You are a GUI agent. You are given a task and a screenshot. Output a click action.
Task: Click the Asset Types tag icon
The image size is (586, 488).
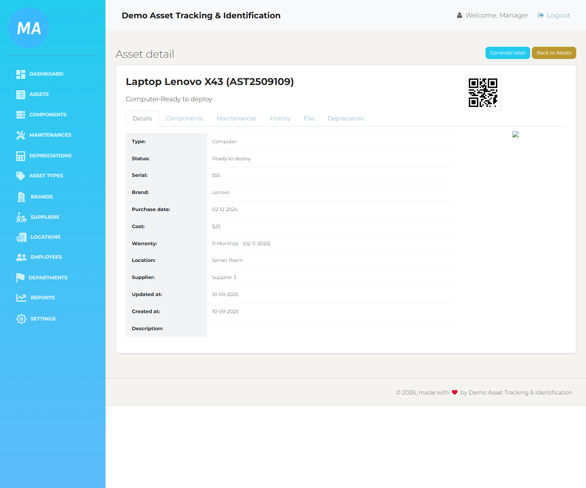pyautogui.click(x=21, y=176)
